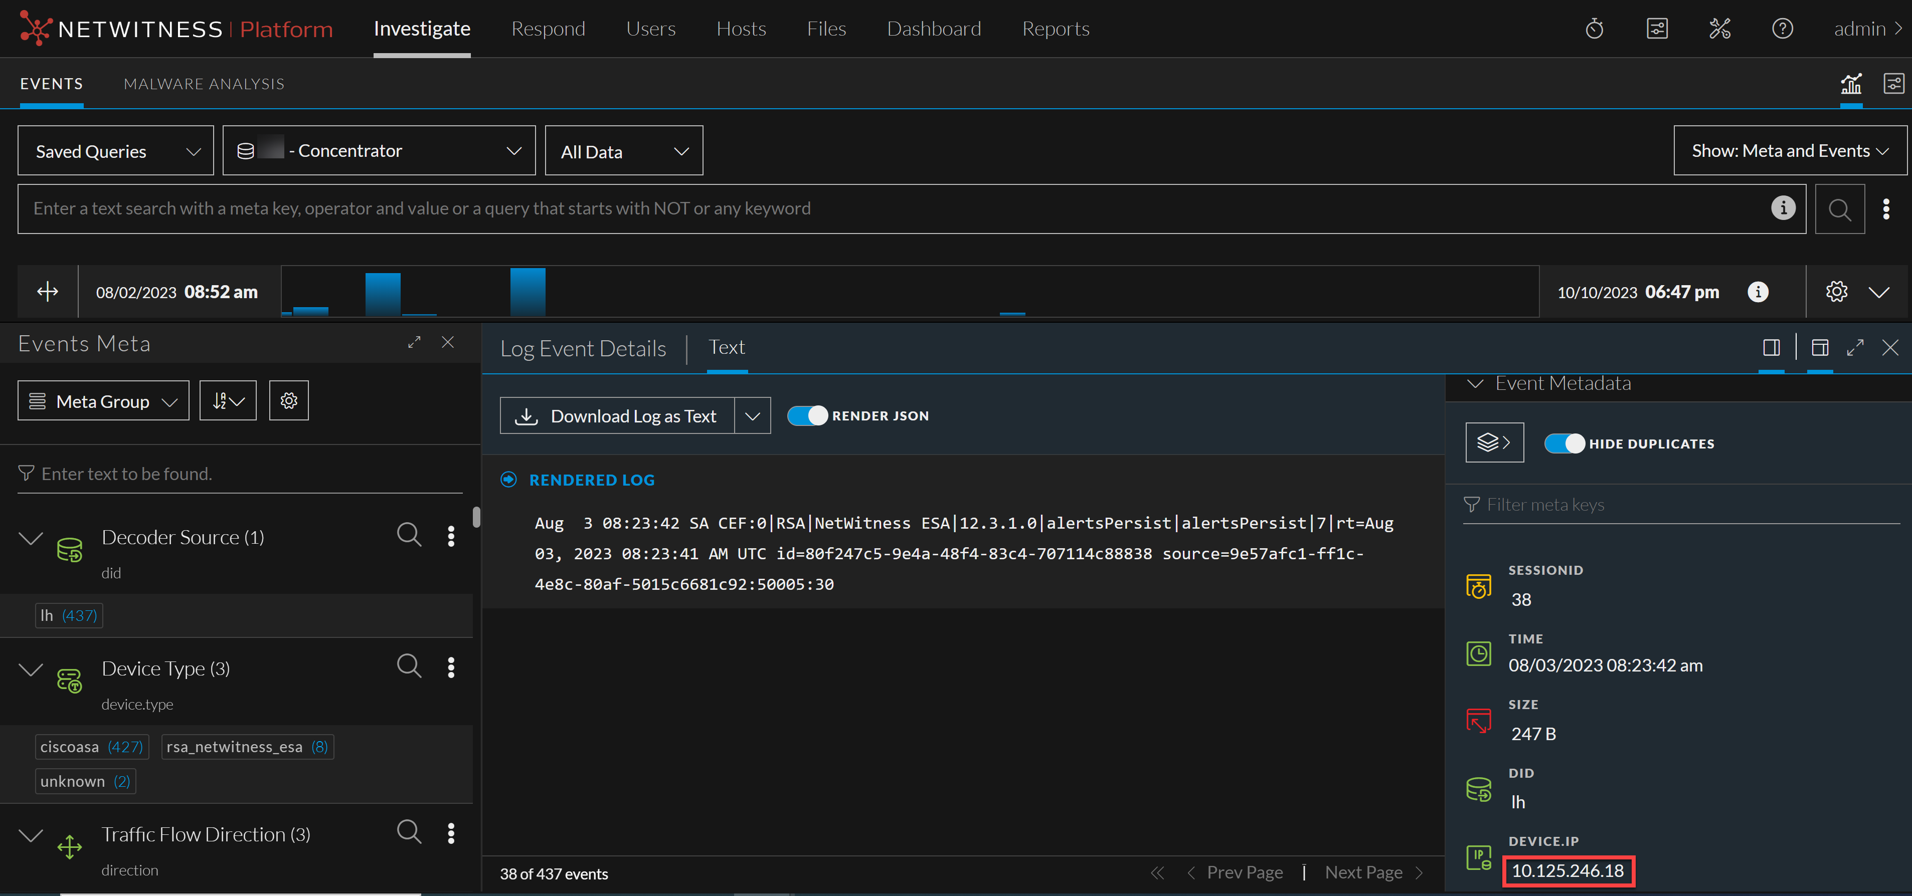Viewport: 1912px width, 896px height.
Task: Switch to Malware Analysis tab
Action: (x=204, y=84)
